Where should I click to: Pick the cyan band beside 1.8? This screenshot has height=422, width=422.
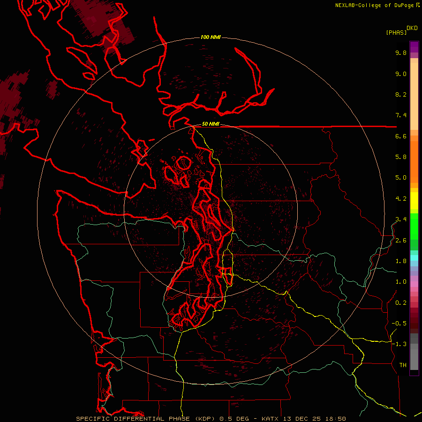click(414, 258)
